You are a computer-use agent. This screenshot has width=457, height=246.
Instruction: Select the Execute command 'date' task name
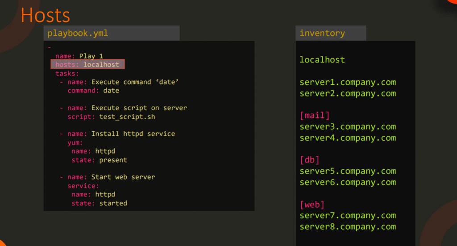[123, 82]
